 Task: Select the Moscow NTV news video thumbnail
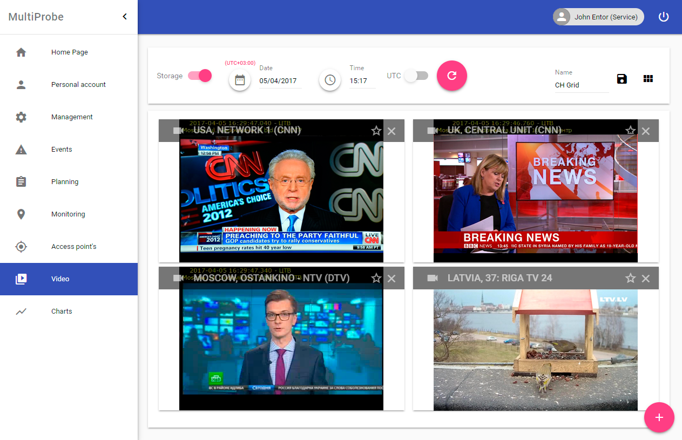point(281,338)
